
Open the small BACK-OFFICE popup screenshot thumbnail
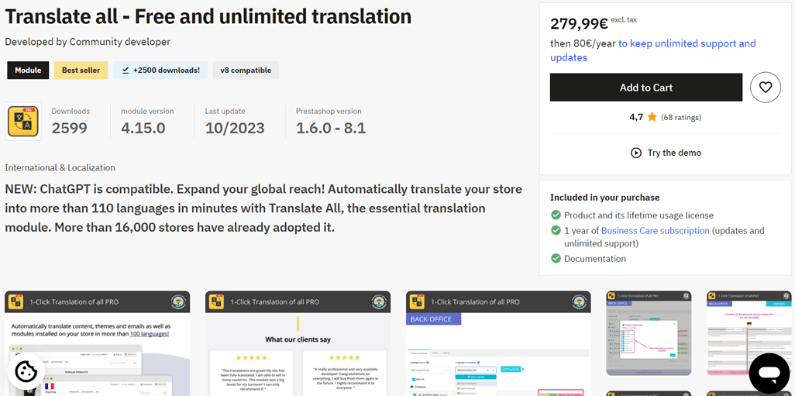649,333
